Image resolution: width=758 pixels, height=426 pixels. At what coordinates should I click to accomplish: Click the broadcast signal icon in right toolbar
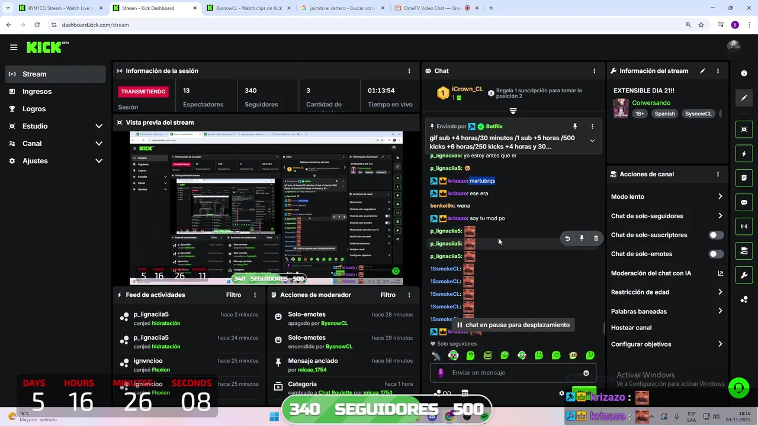point(744,227)
